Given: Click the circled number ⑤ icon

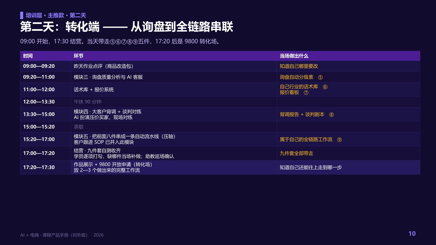Looking at the screenshot, I should pos(320,77).
